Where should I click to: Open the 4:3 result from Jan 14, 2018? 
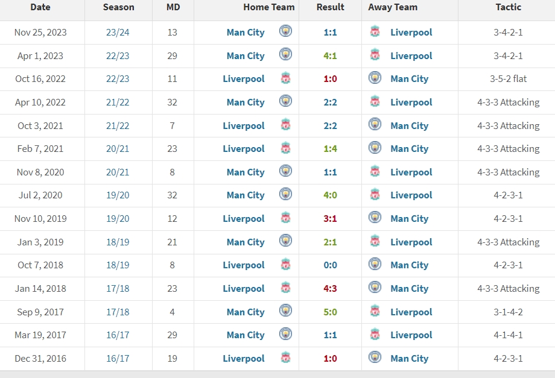(330, 289)
